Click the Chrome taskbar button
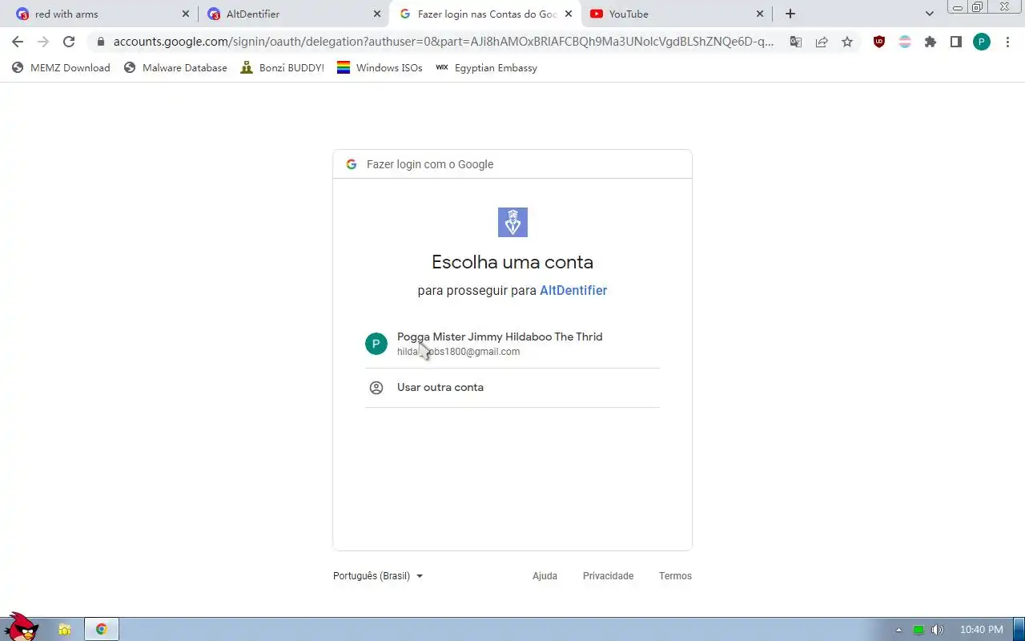Screen dimensions: 1025x641 pos(102,630)
